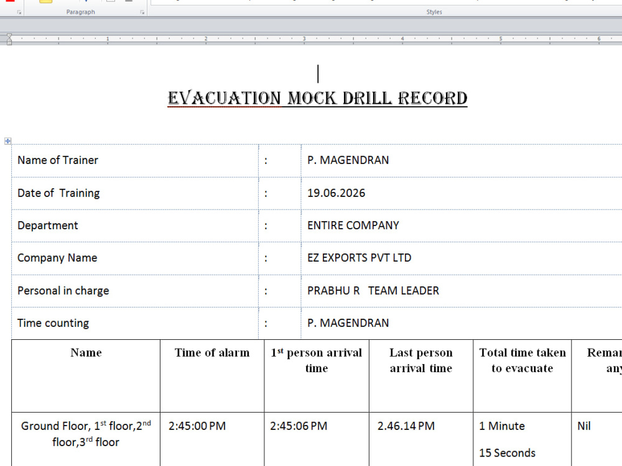Click the colon in Department row
Image resolution: width=622 pixels, height=466 pixels.
coord(266,226)
